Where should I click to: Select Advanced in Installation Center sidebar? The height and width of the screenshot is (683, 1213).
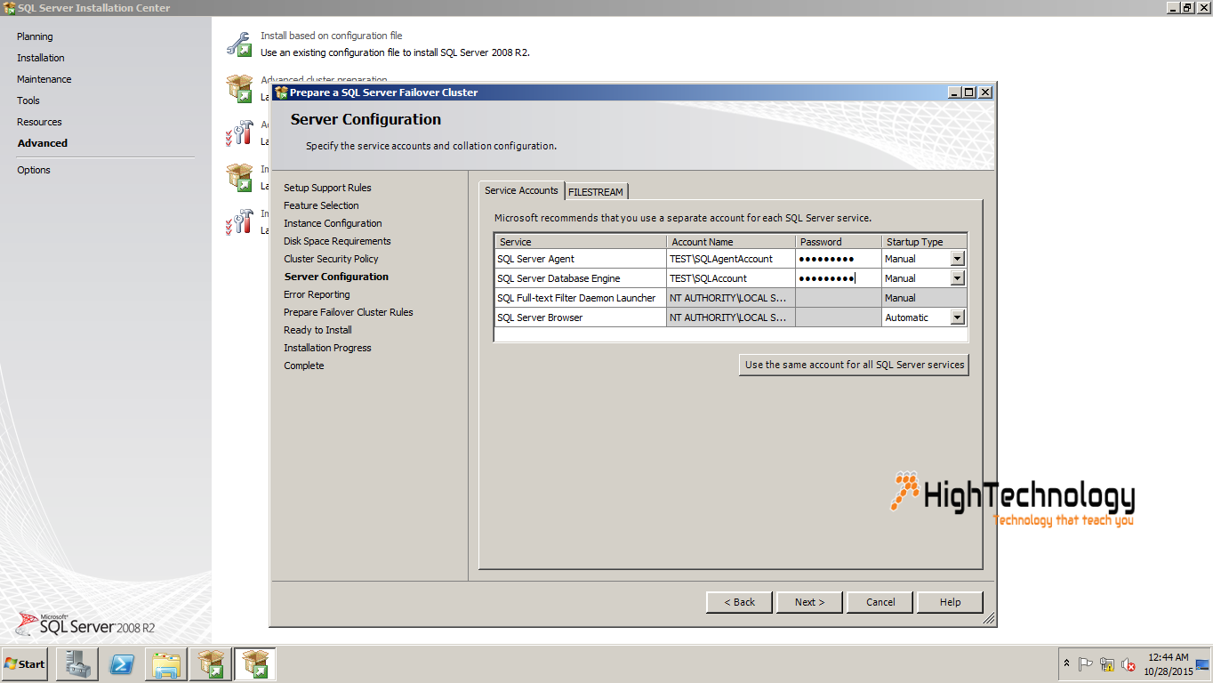click(43, 143)
